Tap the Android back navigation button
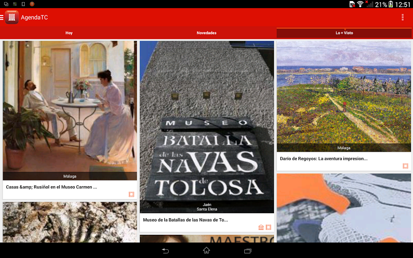The height and width of the screenshot is (258, 413). tap(165, 251)
